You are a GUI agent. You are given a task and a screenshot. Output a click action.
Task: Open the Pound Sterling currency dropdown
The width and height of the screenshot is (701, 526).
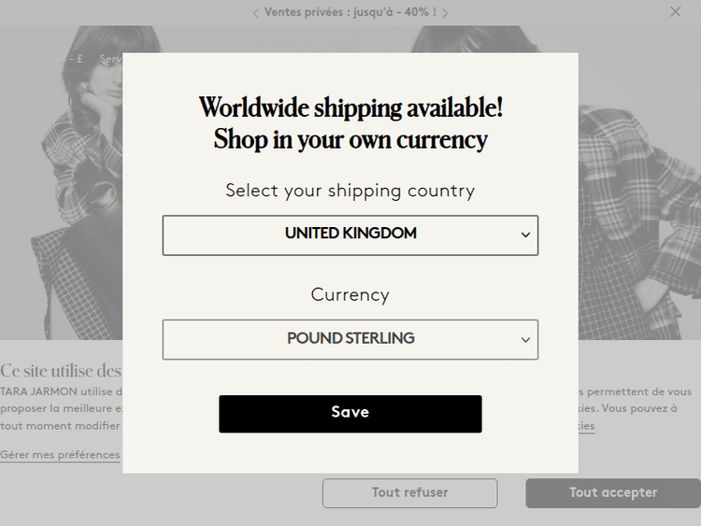pos(350,339)
